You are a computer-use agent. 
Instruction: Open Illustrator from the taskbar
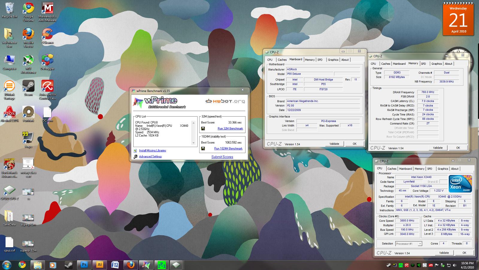pyautogui.click(x=100, y=265)
